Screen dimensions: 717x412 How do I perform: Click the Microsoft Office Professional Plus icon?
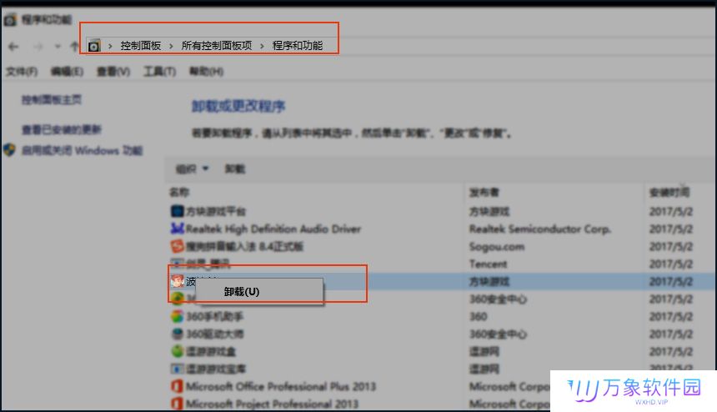click(178, 386)
